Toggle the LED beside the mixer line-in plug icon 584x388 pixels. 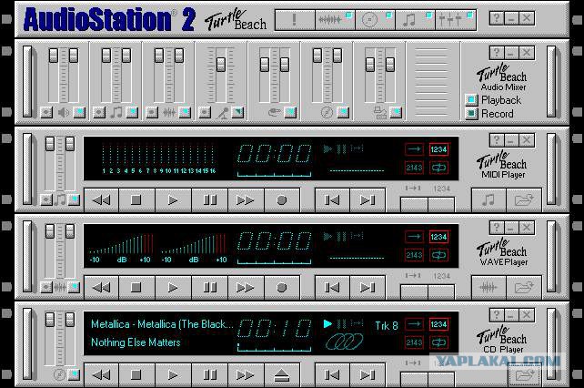coord(290,112)
